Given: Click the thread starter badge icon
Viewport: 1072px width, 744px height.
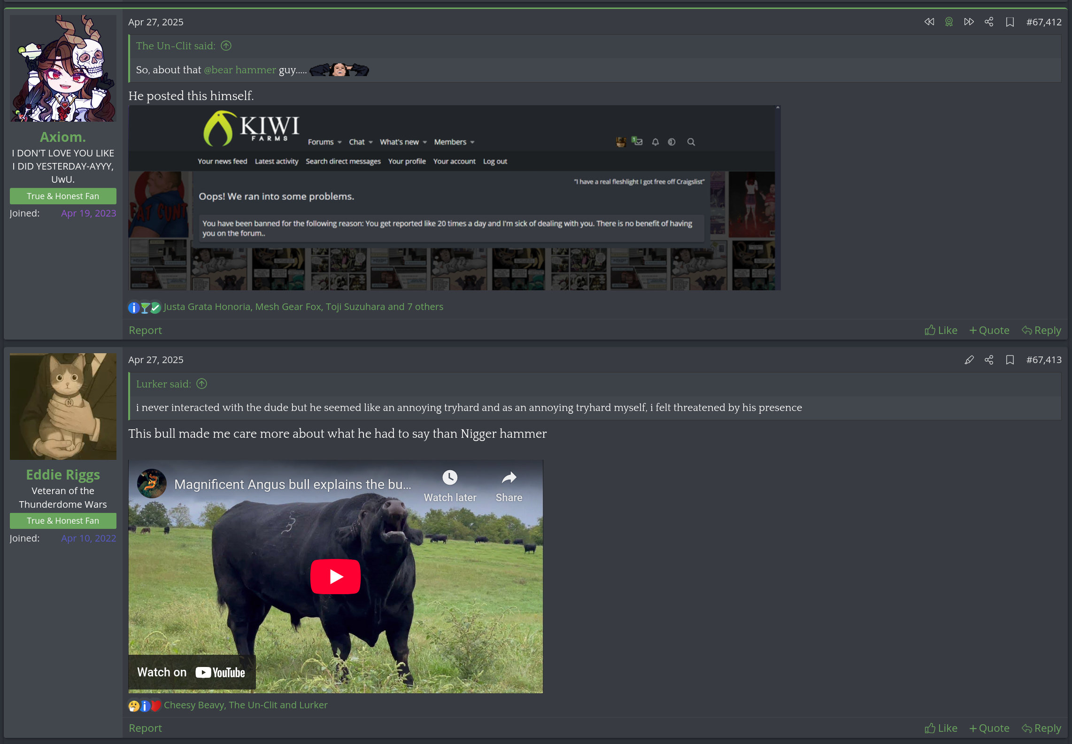Looking at the screenshot, I should pos(949,22).
